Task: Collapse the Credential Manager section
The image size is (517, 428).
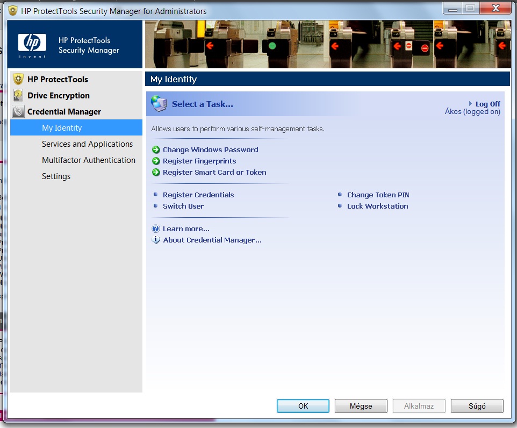Action: (64, 112)
